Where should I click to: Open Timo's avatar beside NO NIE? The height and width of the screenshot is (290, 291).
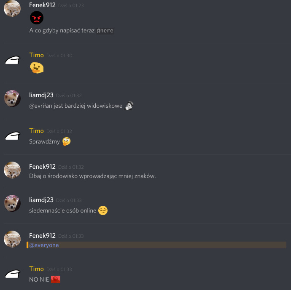[12, 274]
